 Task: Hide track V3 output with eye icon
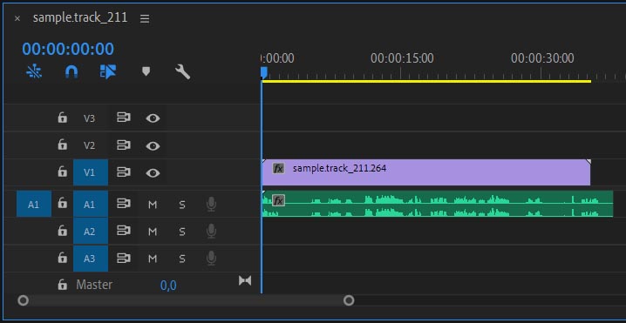click(x=153, y=118)
